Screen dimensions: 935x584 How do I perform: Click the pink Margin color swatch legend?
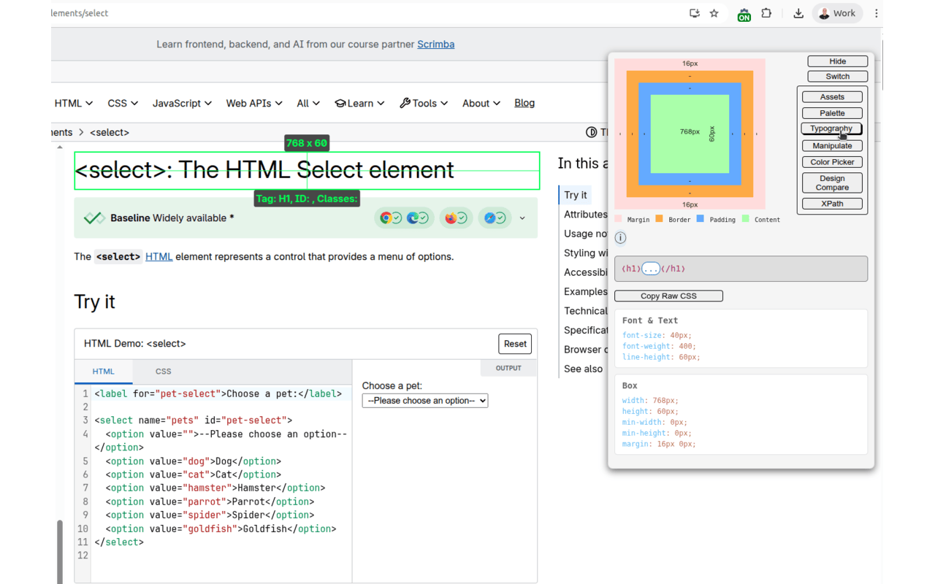pos(618,219)
